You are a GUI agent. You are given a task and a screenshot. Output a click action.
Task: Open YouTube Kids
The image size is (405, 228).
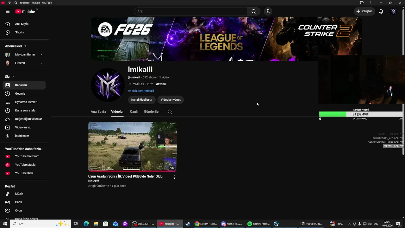click(24, 173)
